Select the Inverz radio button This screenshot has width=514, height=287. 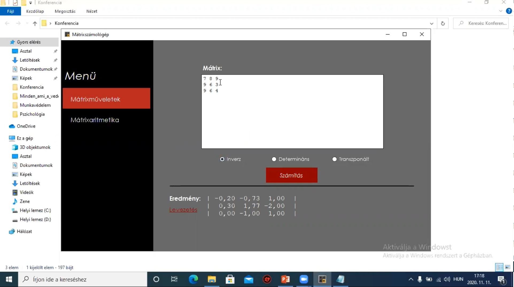tap(222, 159)
